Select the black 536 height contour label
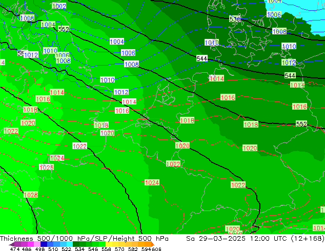Image resolution: width=325 pixels, height=251 pixels. click(235, 19)
